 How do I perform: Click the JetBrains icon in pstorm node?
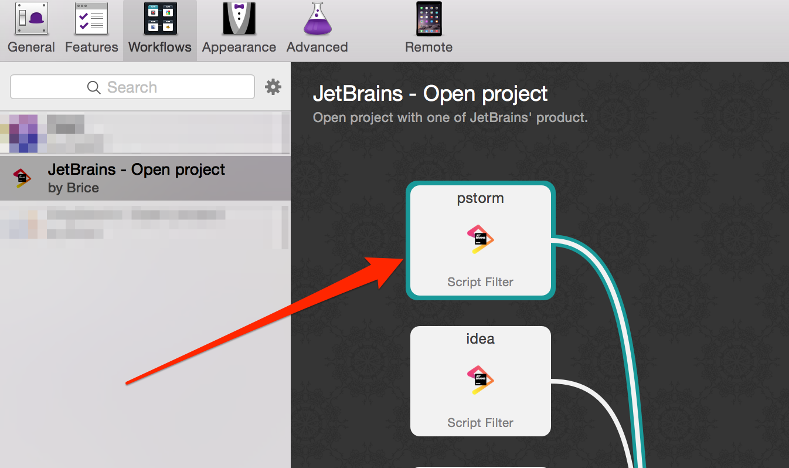tap(480, 240)
